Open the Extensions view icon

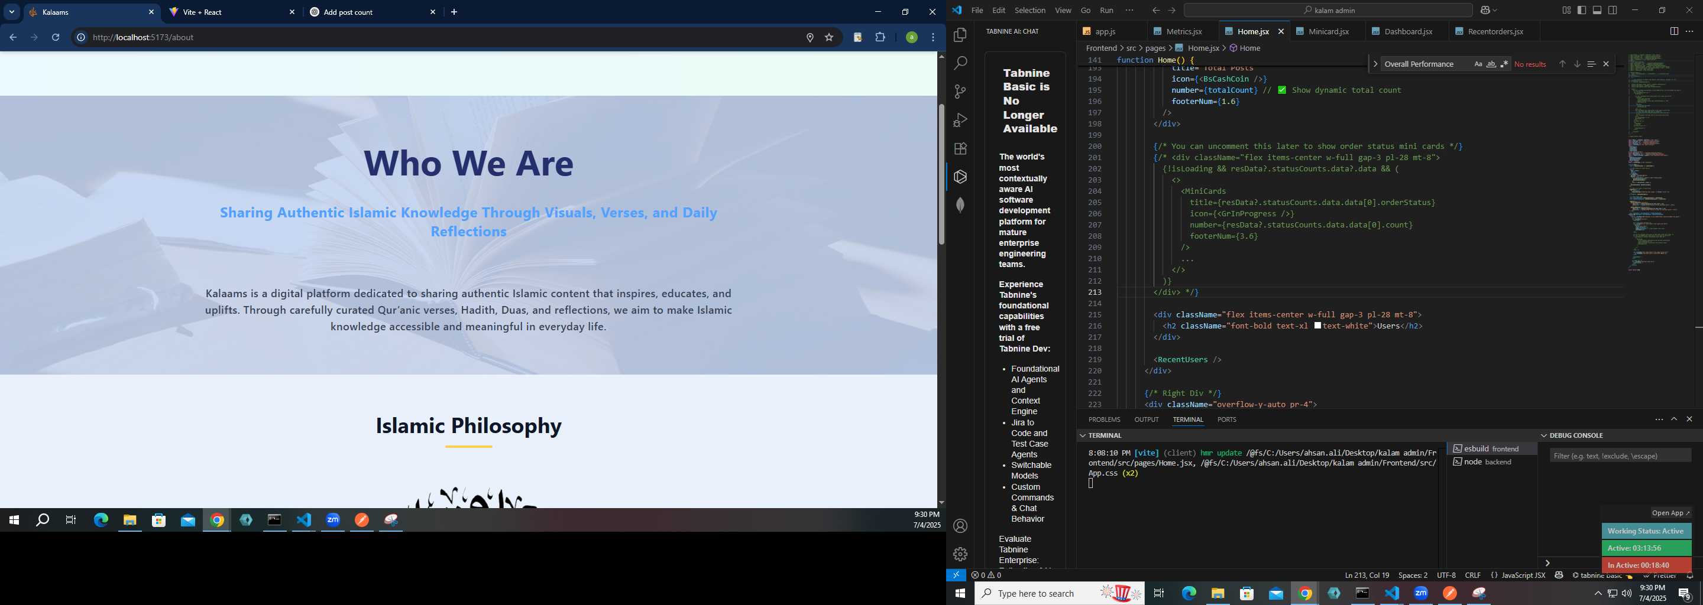960,149
